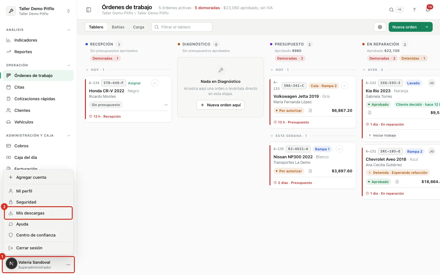Go to Reportes in the sidebar
Viewport: 440px width, 275px height.
click(38, 52)
